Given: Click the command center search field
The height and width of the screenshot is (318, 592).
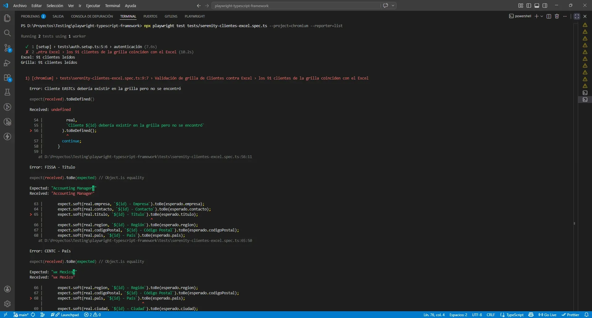Looking at the screenshot, I should point(296,6).
